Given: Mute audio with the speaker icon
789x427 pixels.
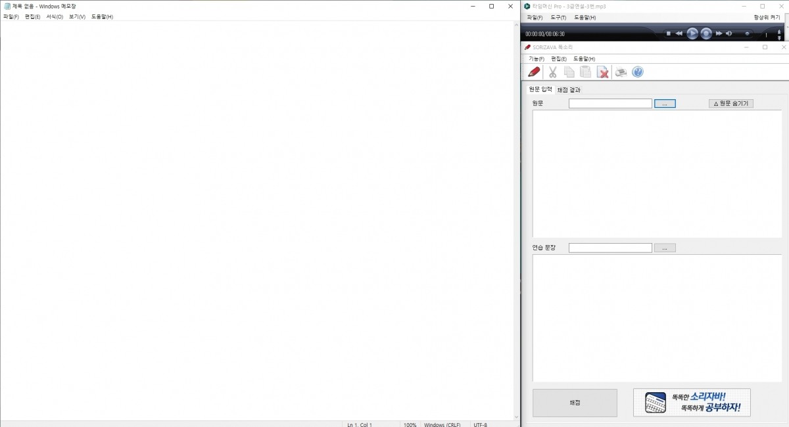Looking at the screenshot, I should (x=729, y=34).
